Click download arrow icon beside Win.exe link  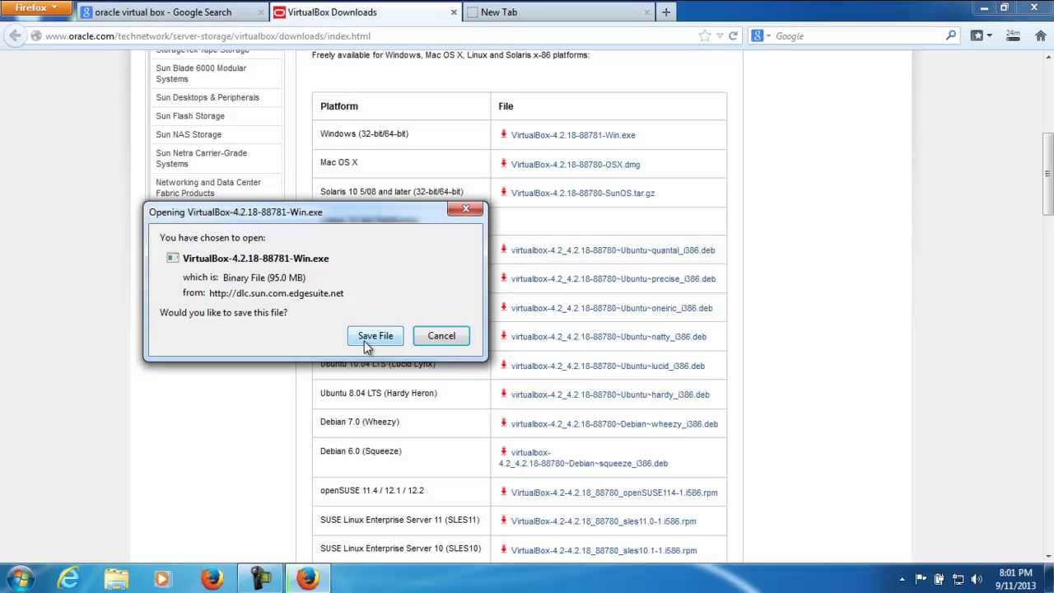503,134
